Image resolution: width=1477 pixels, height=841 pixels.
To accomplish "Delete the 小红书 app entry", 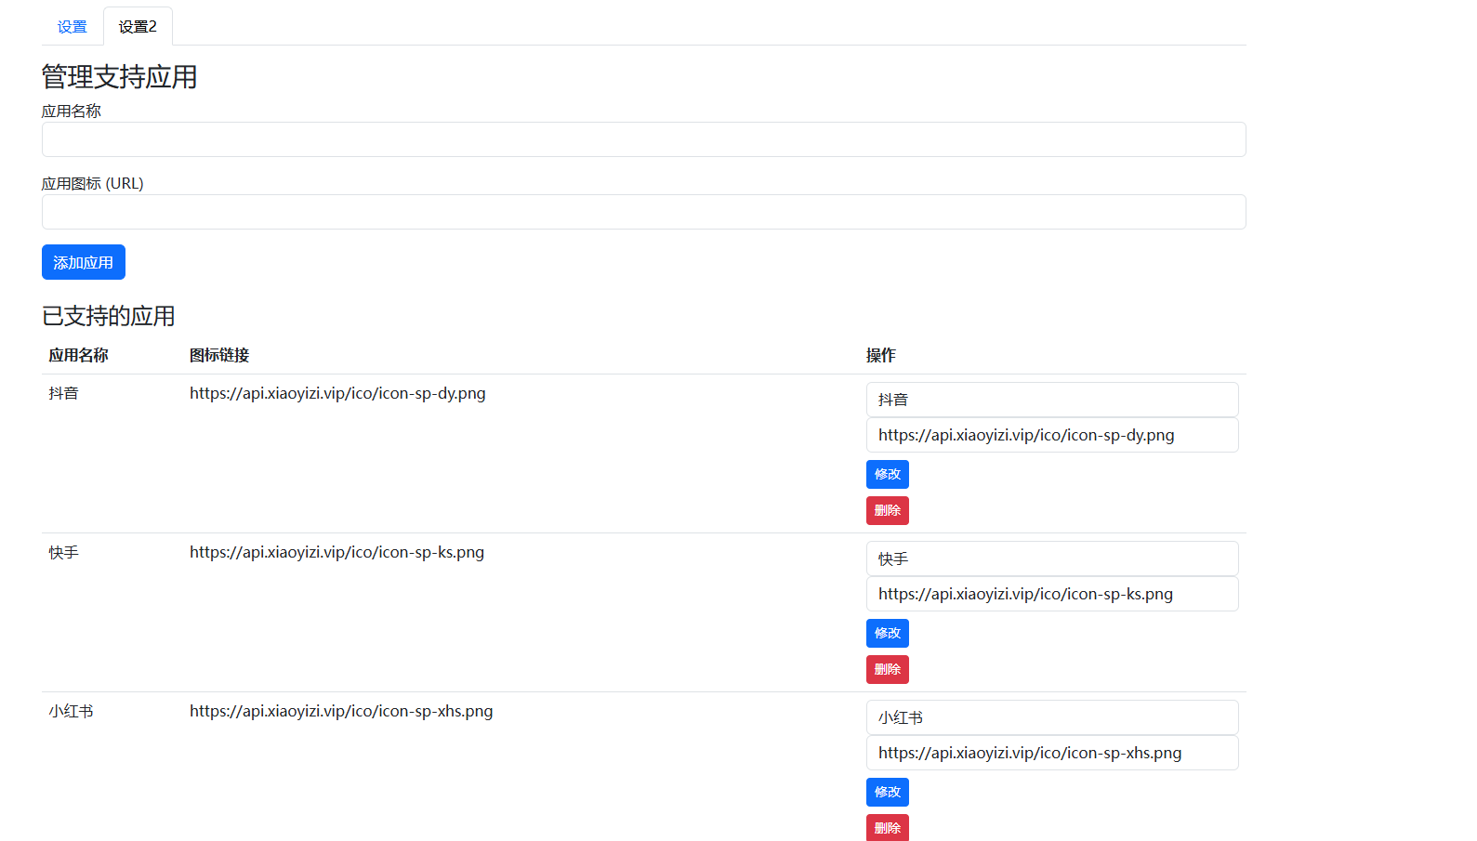I will coord(887,827).
